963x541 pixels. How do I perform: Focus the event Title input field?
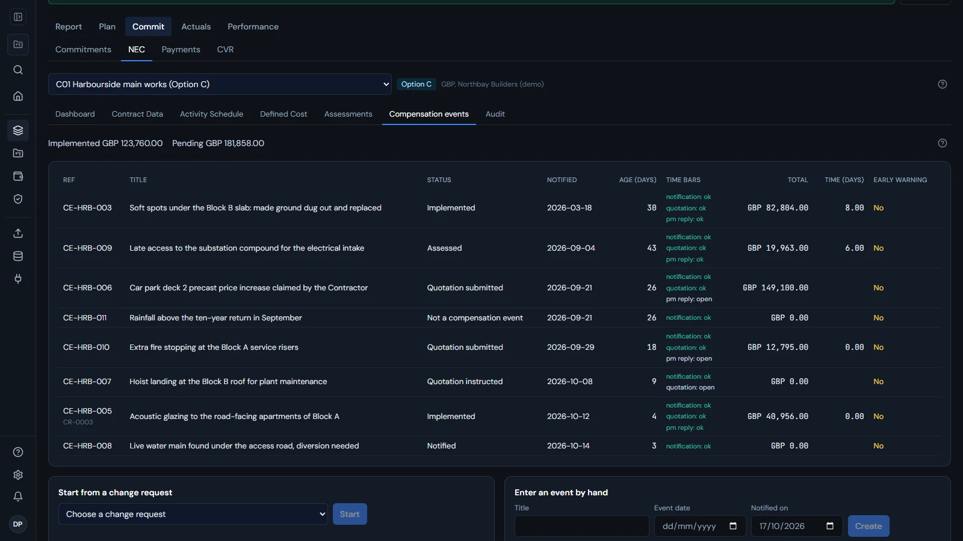click(x=582, y=526)
